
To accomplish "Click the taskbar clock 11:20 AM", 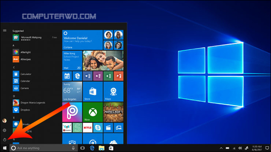I will (257, 148).
